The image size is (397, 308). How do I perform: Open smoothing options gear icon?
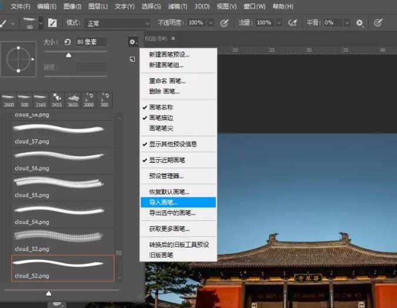[x=360, y=23]
